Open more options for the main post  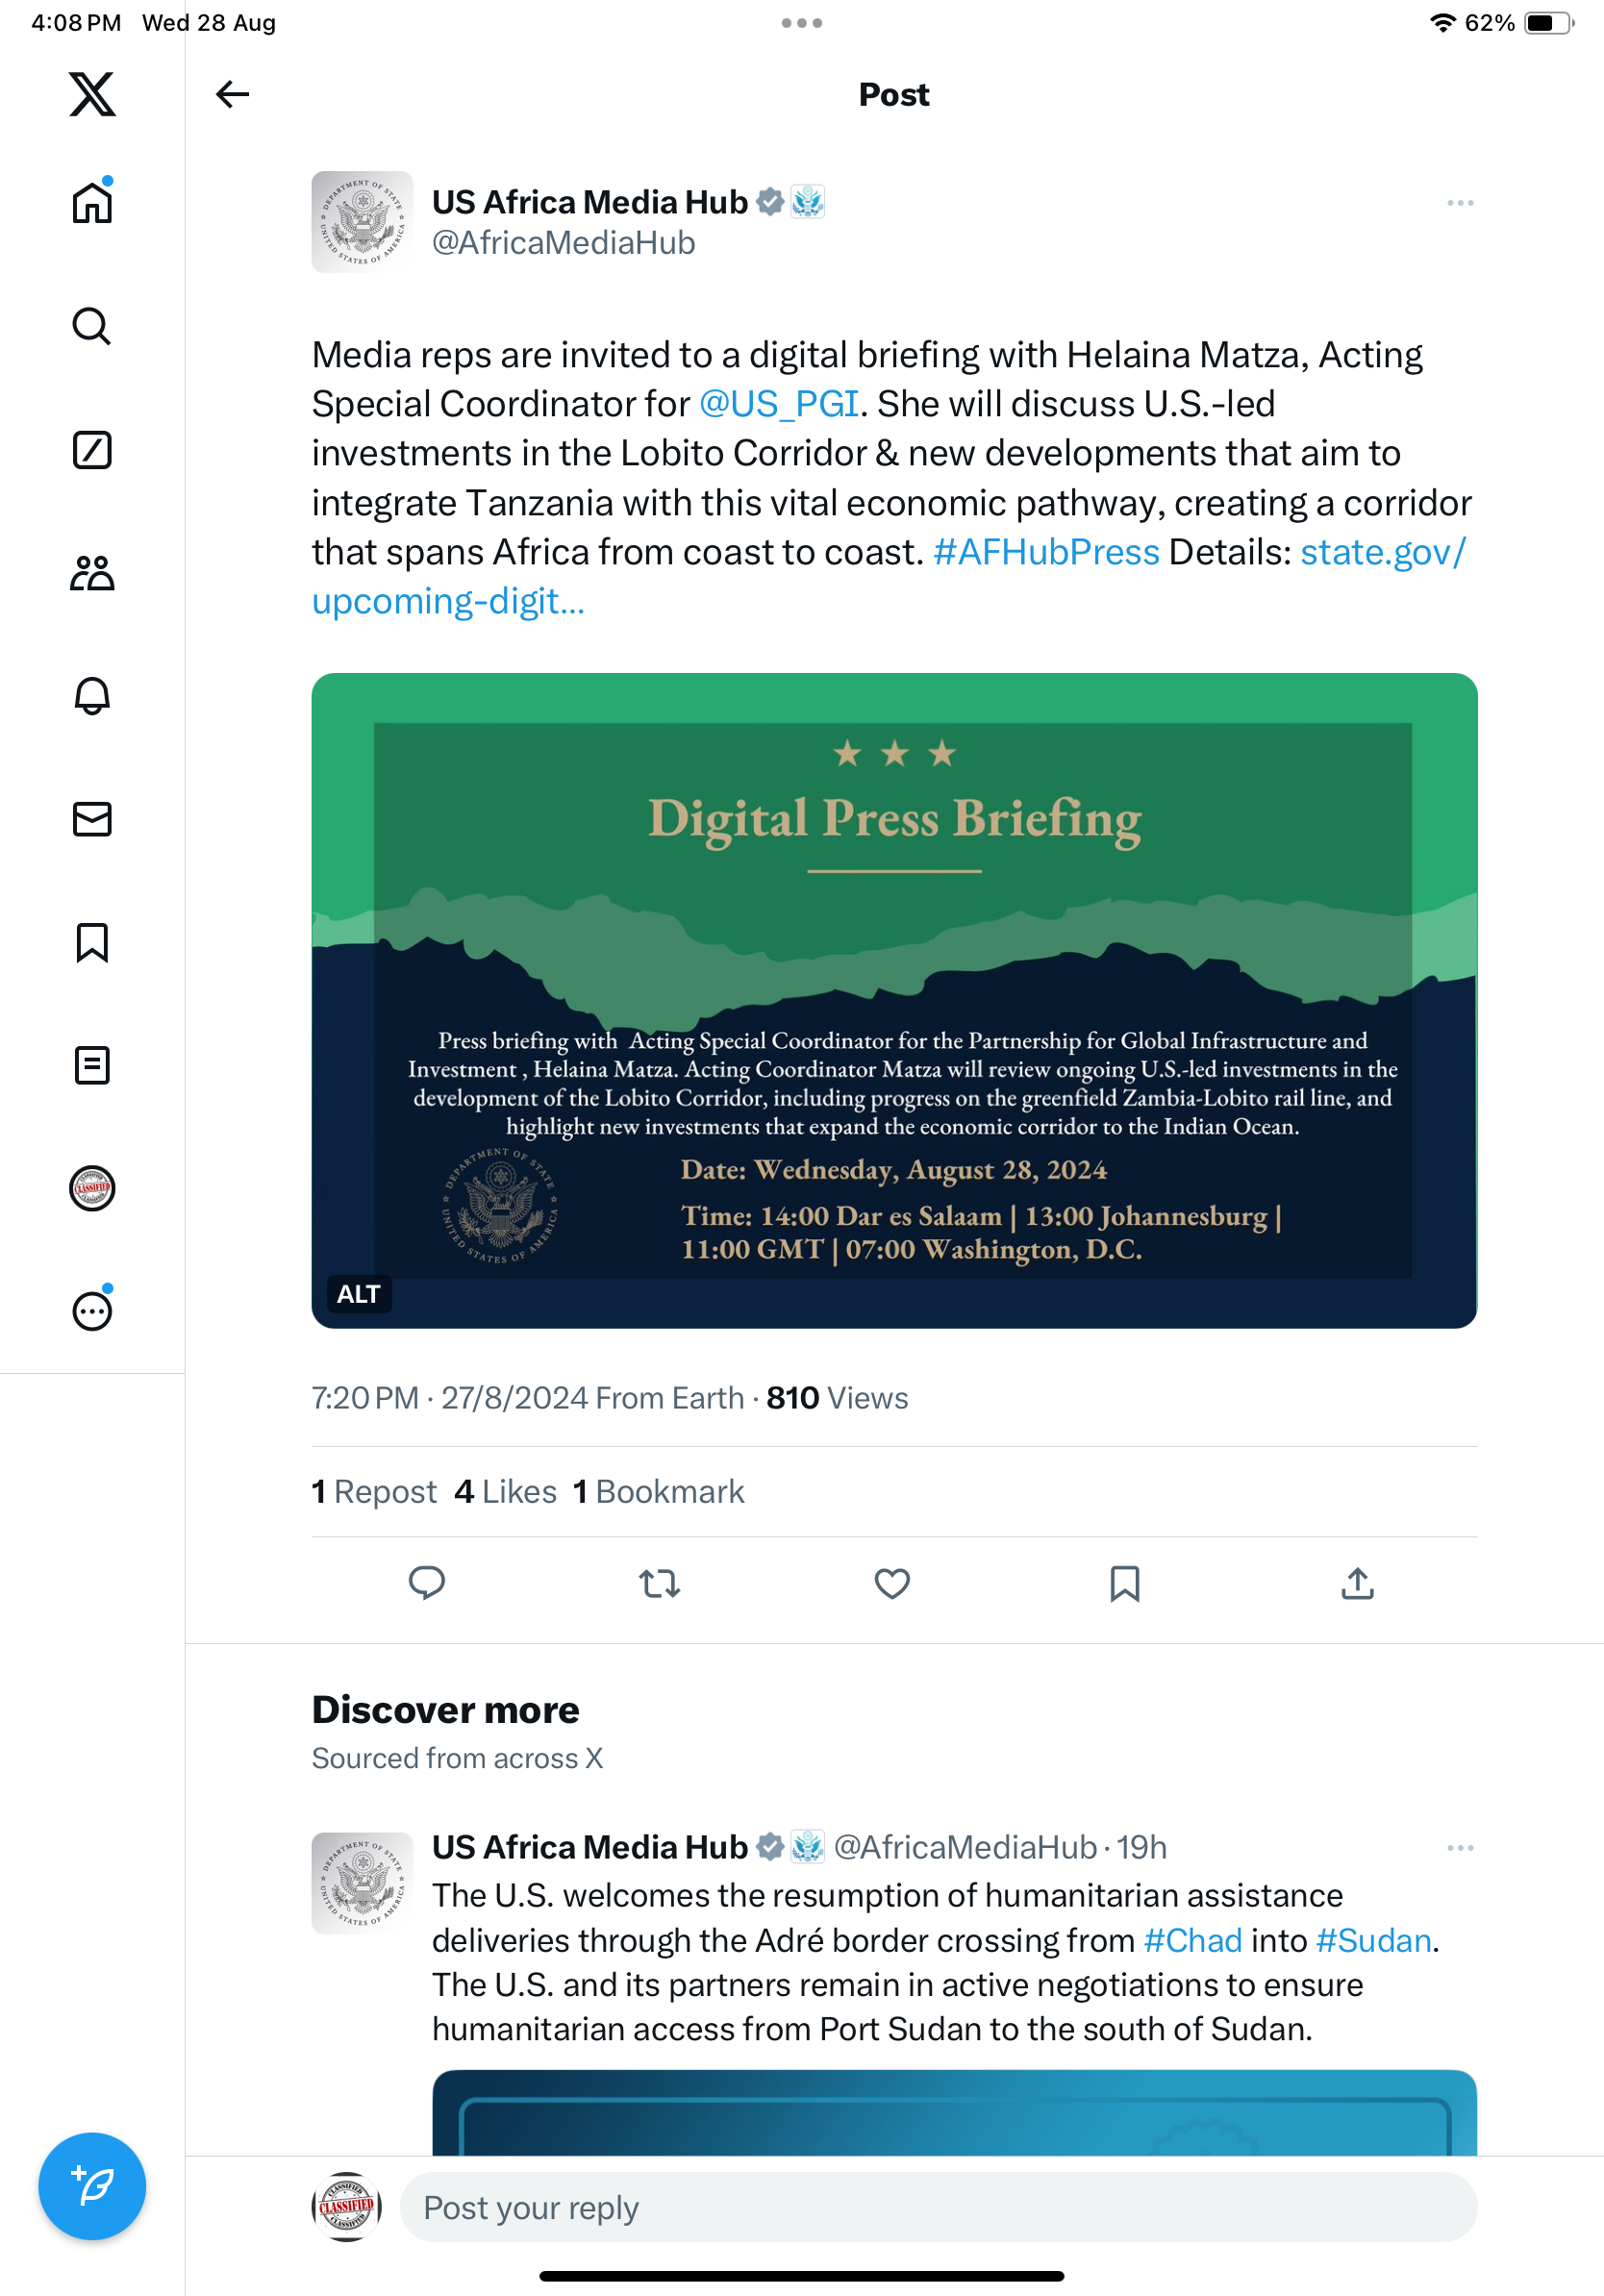click(x=1460, y=203)
